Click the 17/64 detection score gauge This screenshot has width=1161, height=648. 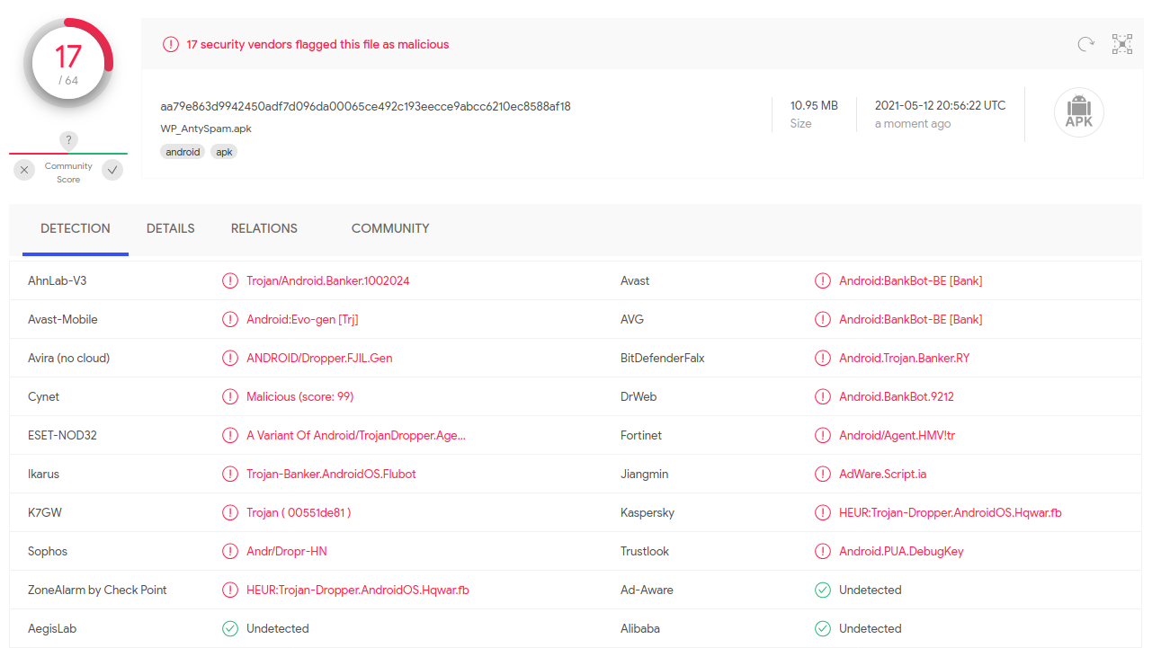[68, 63]
